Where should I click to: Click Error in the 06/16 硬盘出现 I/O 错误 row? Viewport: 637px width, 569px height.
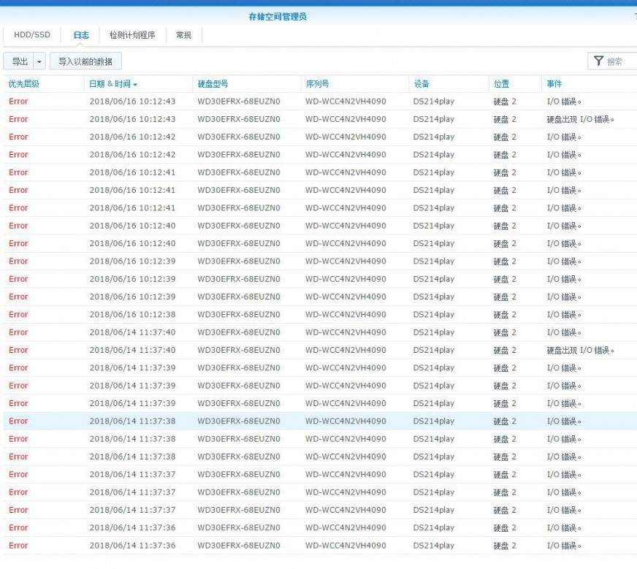pyautogui.click(x=18, y=119)
